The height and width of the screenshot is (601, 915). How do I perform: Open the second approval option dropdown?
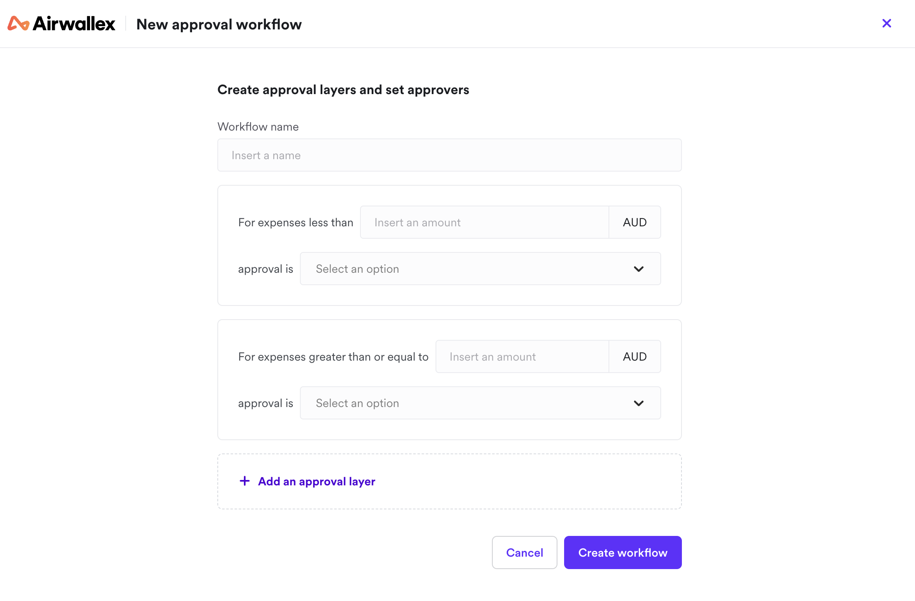480,403
